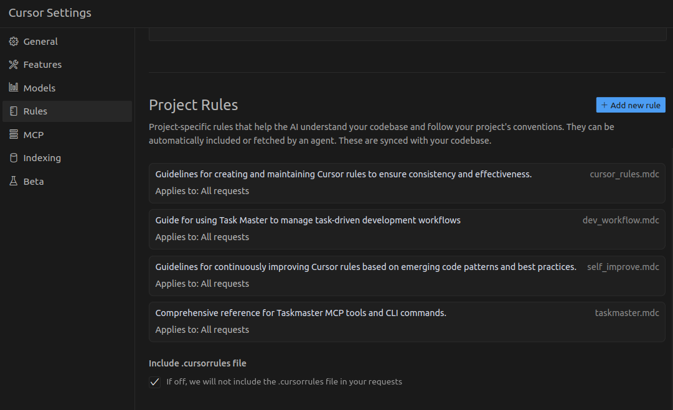Click the 'If off, we will not include' description
Screen dimensions: 673x410
pyautogui.click(x=284, y=382)
